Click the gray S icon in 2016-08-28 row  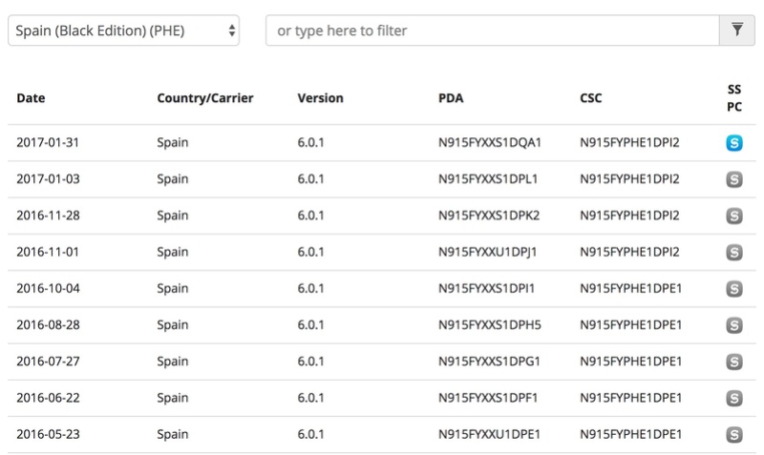tap(733, 325)
